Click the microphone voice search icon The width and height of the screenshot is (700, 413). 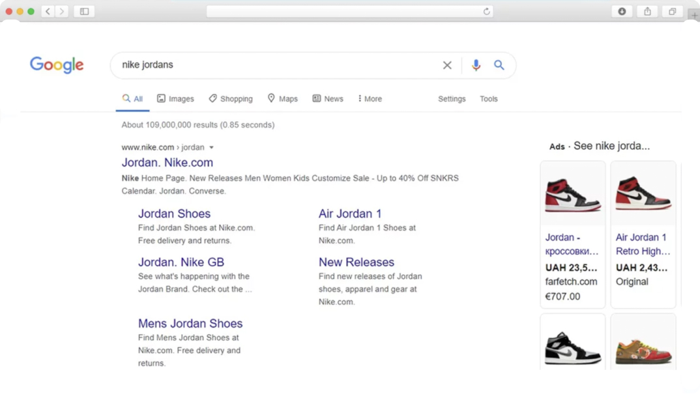[476, 65]
